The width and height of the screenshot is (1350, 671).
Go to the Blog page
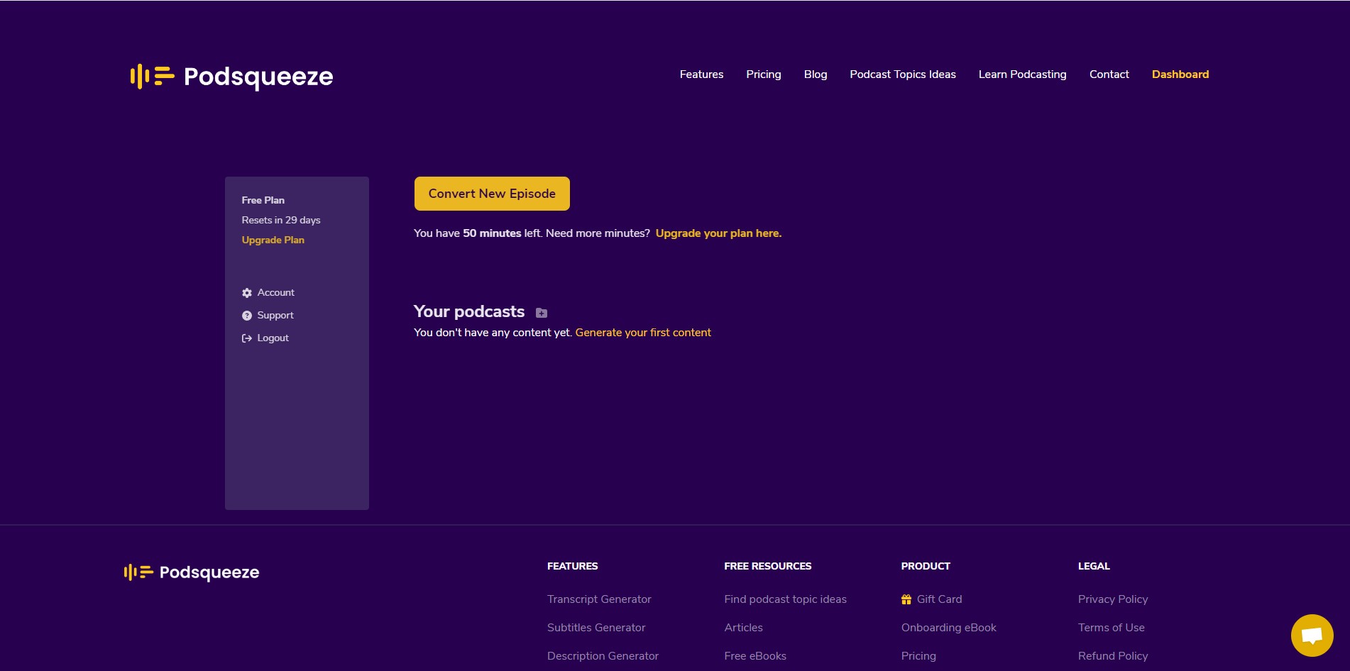[816, 74]
